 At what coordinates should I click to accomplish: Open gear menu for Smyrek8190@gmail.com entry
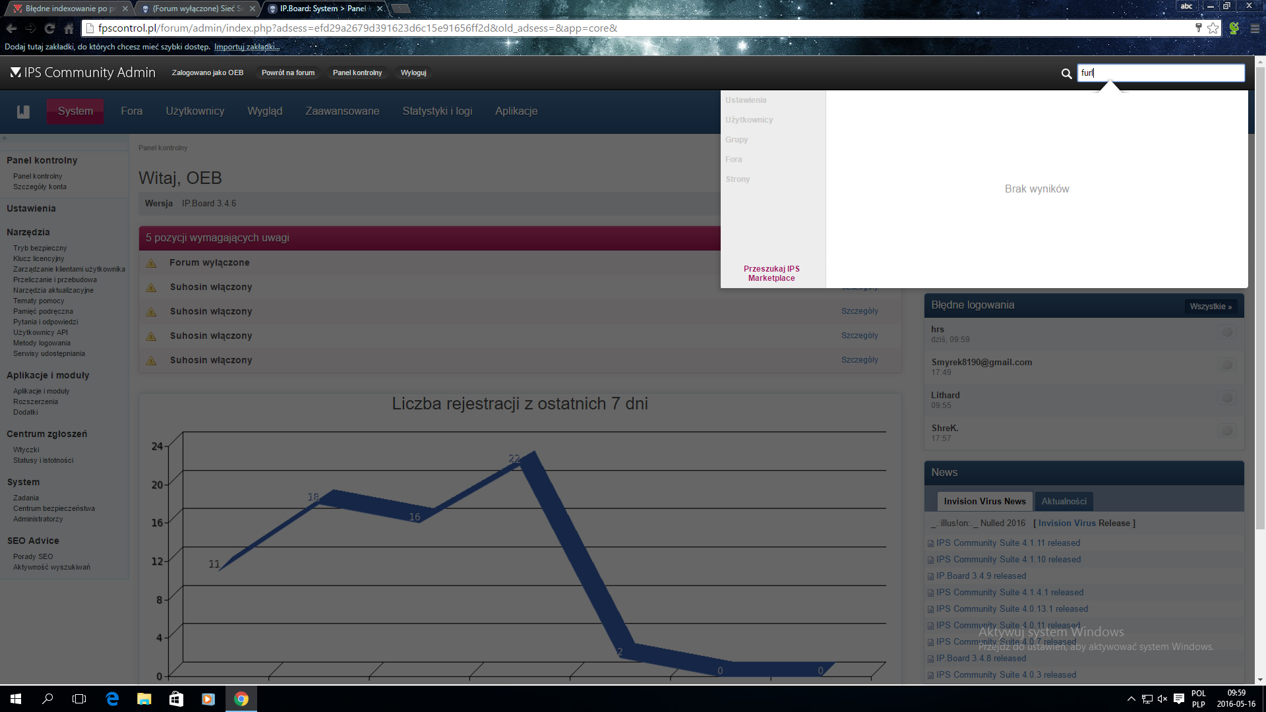click(x=1226, y=365)
